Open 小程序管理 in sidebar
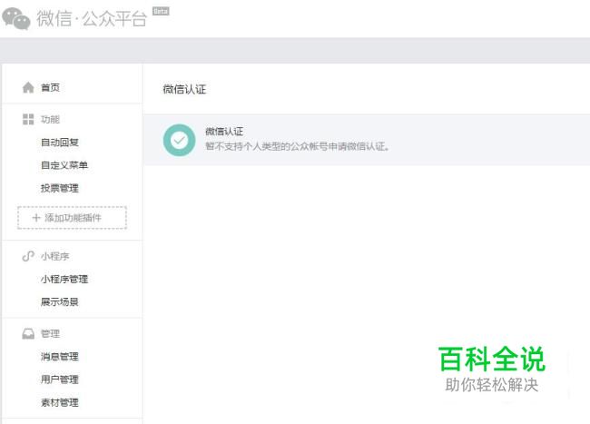The height and width of the screenshot is (424, 590). point(64,279)
